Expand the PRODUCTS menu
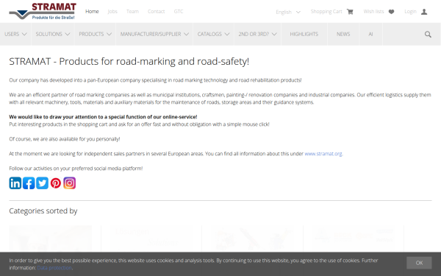The image size is (441, 276). click(95, 34)
